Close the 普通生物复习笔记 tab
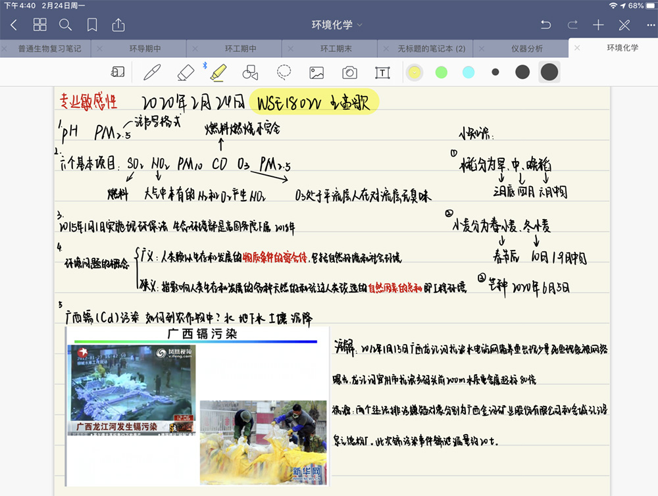658x496 pixels. [x=5, y=49]
